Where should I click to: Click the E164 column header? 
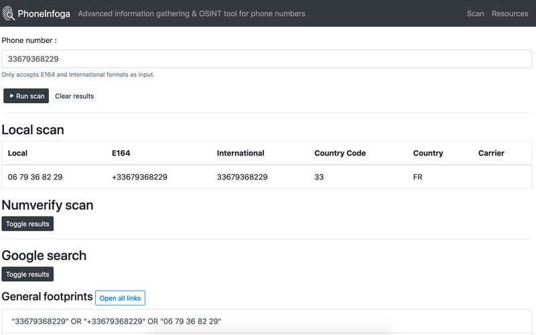121,153
